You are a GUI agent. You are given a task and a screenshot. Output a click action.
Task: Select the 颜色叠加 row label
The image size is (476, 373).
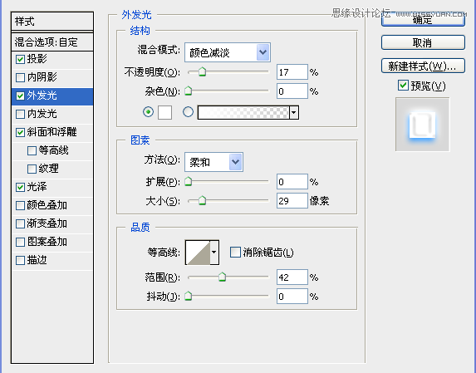tap(47, 205)
